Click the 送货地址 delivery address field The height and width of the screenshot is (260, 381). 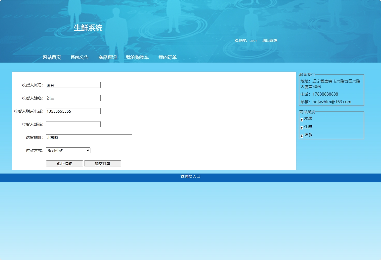[x=89, y=137]
